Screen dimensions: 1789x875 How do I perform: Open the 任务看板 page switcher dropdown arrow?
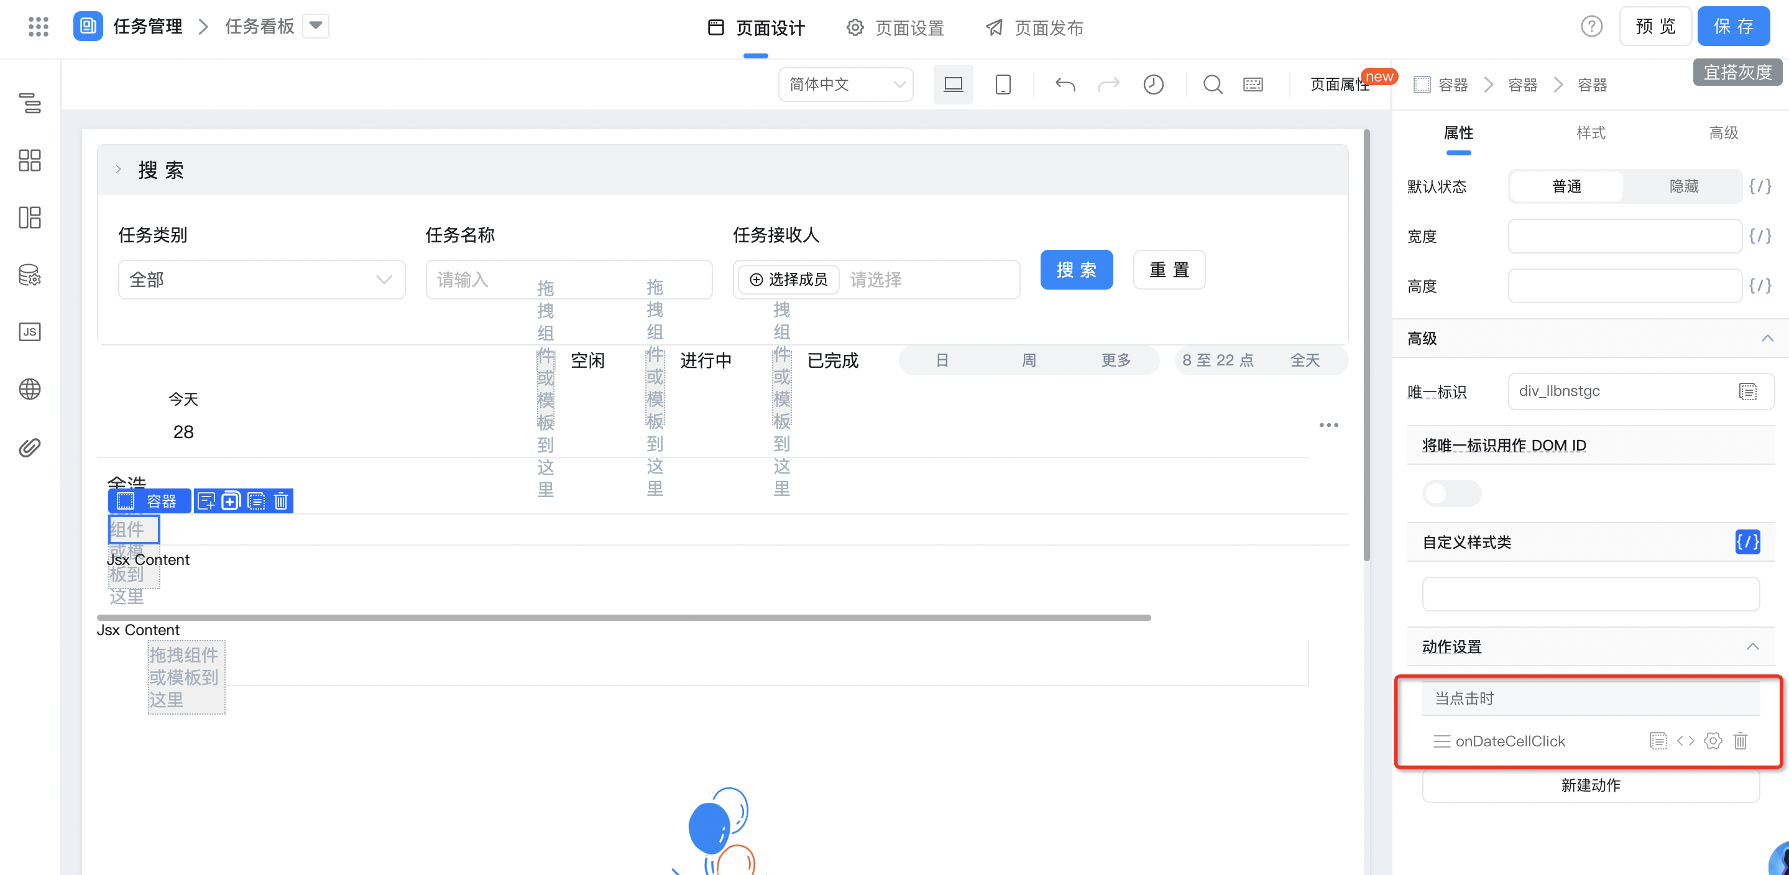coord(315,26)
